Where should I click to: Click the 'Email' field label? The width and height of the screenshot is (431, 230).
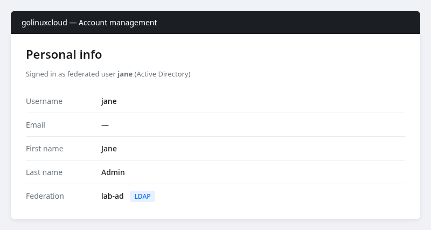pos(36,125)
